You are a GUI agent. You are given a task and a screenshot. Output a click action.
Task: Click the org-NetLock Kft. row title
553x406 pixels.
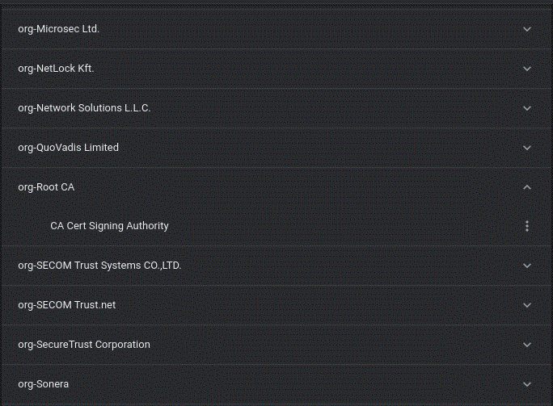[56, 69]
